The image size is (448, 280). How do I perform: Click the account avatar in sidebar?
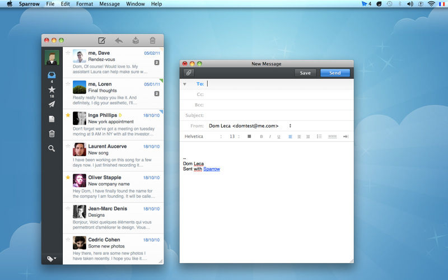point(52,58)
